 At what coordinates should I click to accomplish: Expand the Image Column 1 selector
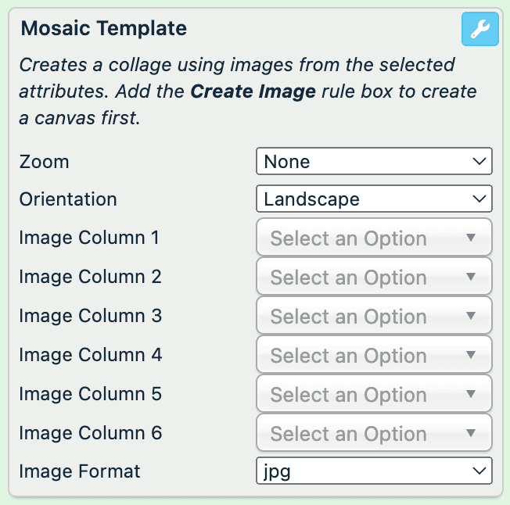(x=374, y=238)
